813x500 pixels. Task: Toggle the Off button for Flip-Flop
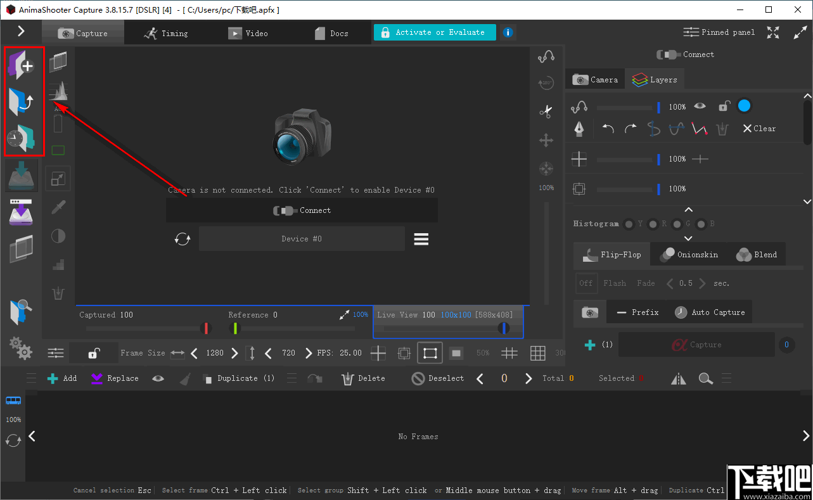pyautogui.click(x=586, y=283)
